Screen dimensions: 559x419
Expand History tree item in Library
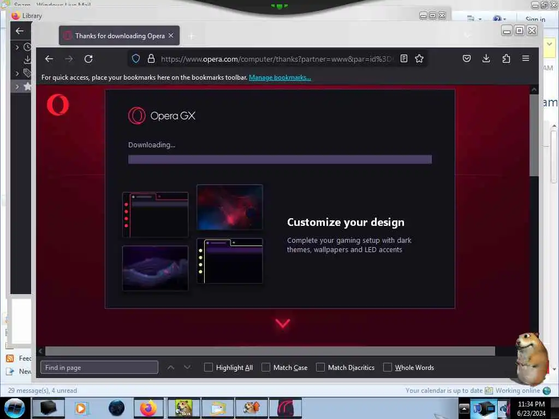(17, 47)
